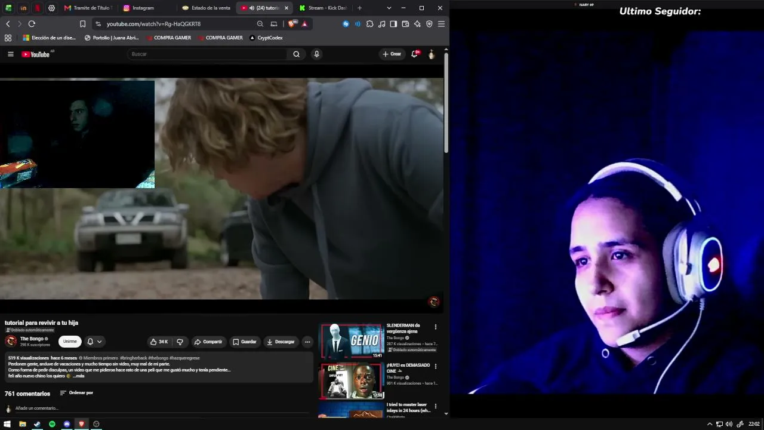Download the video with Descargar
The height and width of the screenshot is (430, 764).
point(281,342)
